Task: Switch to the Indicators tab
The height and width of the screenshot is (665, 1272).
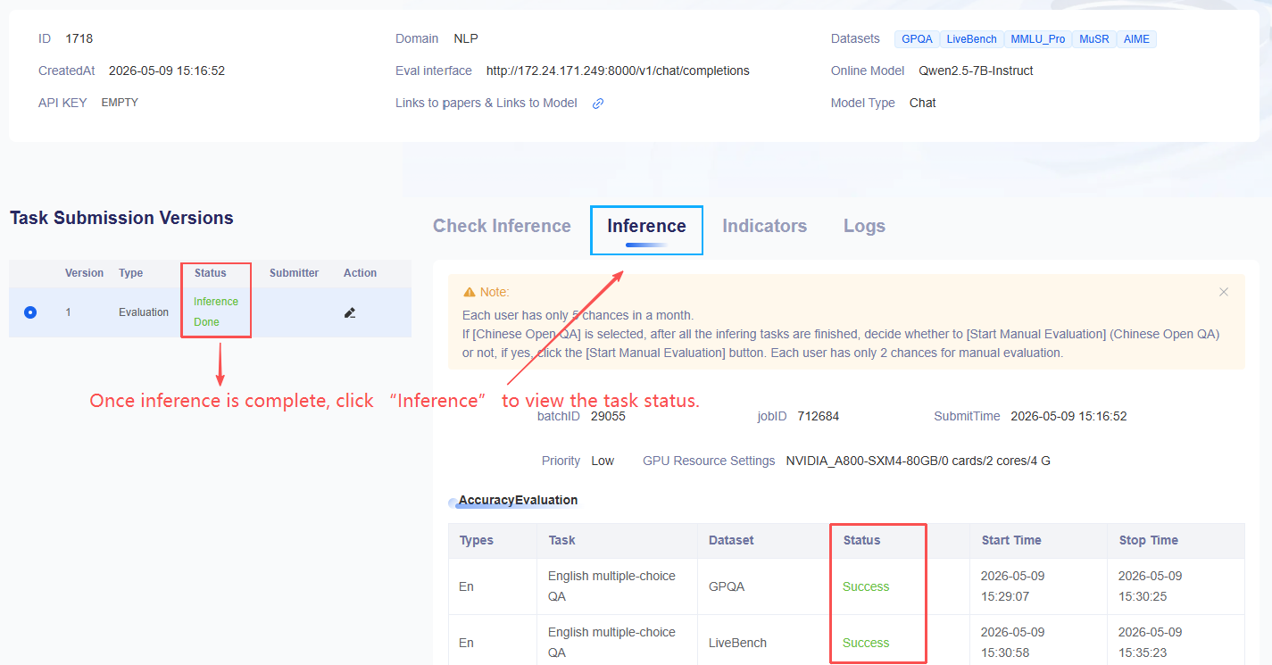Action: [x=764, y=226]
